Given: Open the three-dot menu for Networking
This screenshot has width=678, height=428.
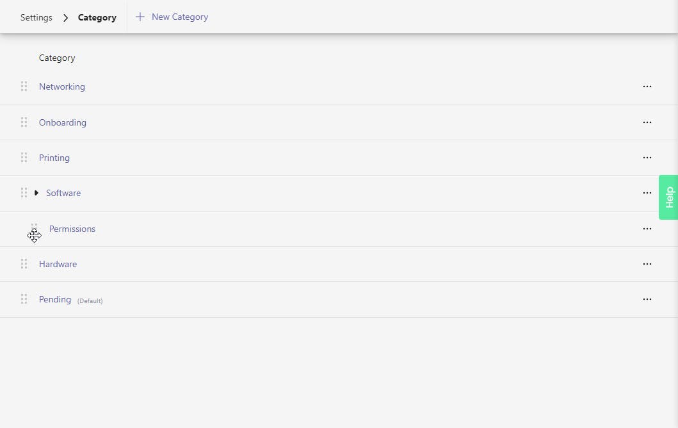Looking at the screenshot, I should (x=647, y=86).
